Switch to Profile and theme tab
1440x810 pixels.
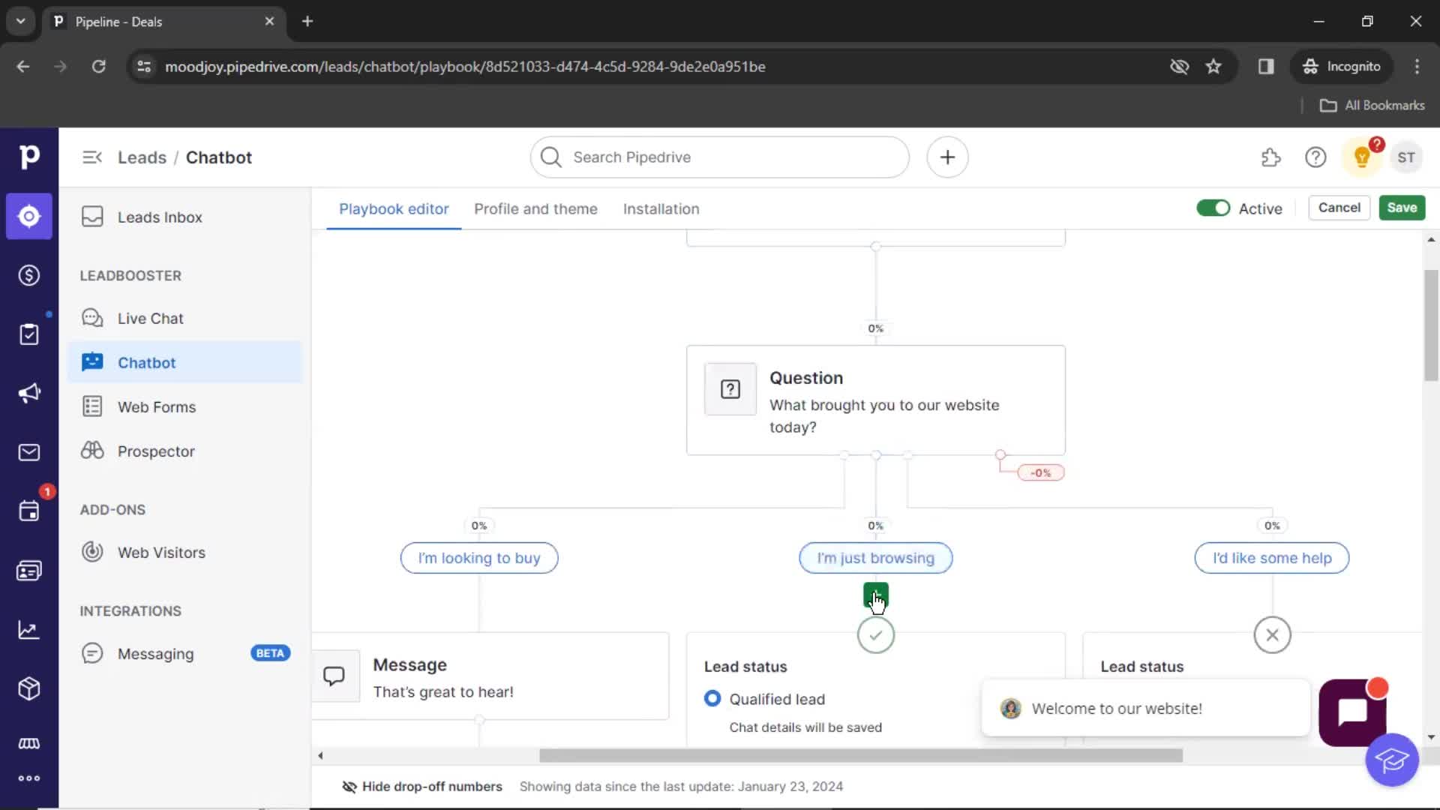pyautogui.click(x=535, y=208)
